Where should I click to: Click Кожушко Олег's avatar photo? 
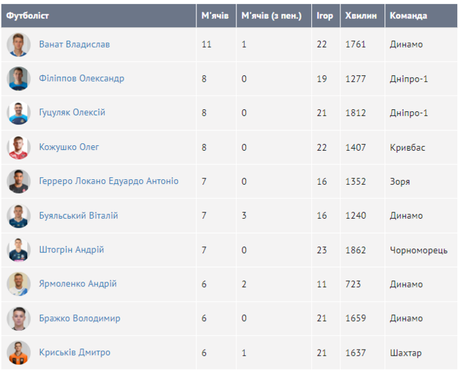pos(19,147)
